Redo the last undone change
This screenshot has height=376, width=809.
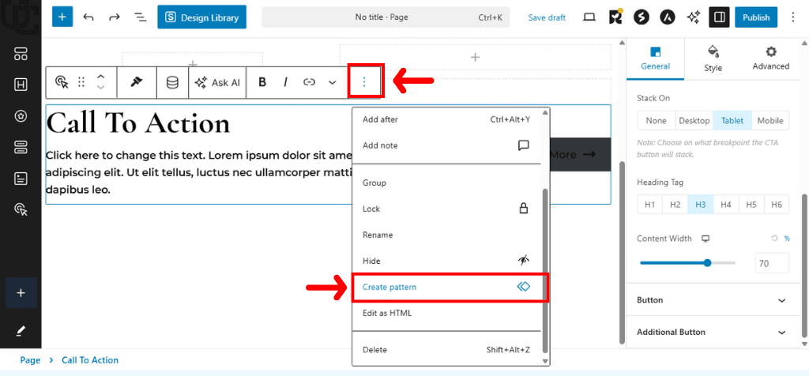(x=114, y=17)
